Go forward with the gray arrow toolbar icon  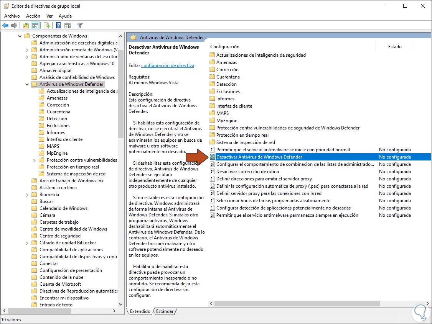[x=14, y=26]
